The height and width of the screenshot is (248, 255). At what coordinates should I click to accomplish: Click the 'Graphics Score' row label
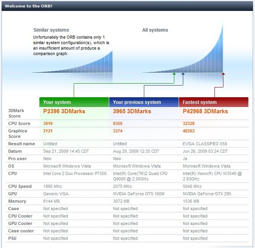pyautogui.click(x=18, y=134)
